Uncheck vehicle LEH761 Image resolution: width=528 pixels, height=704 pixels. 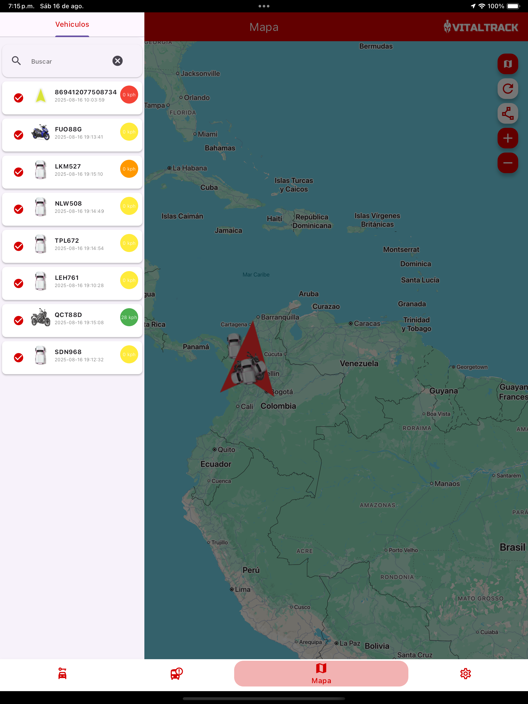[x=19, y=283]
